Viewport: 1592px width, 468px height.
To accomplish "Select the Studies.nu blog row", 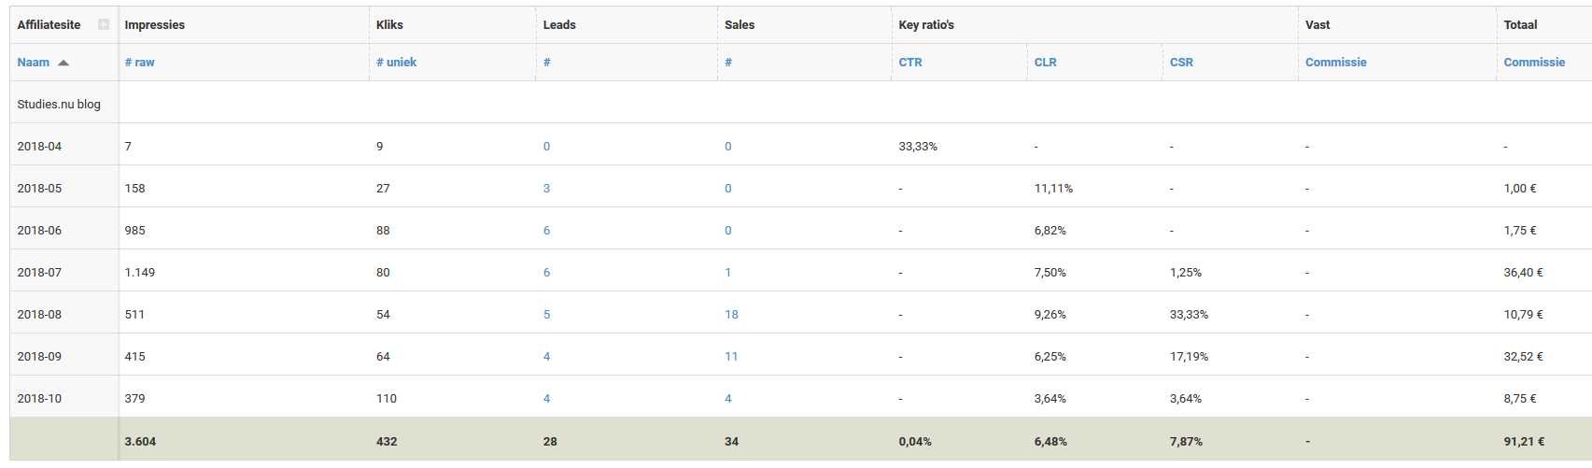I will pyautogui.click(x=800, y=104).
